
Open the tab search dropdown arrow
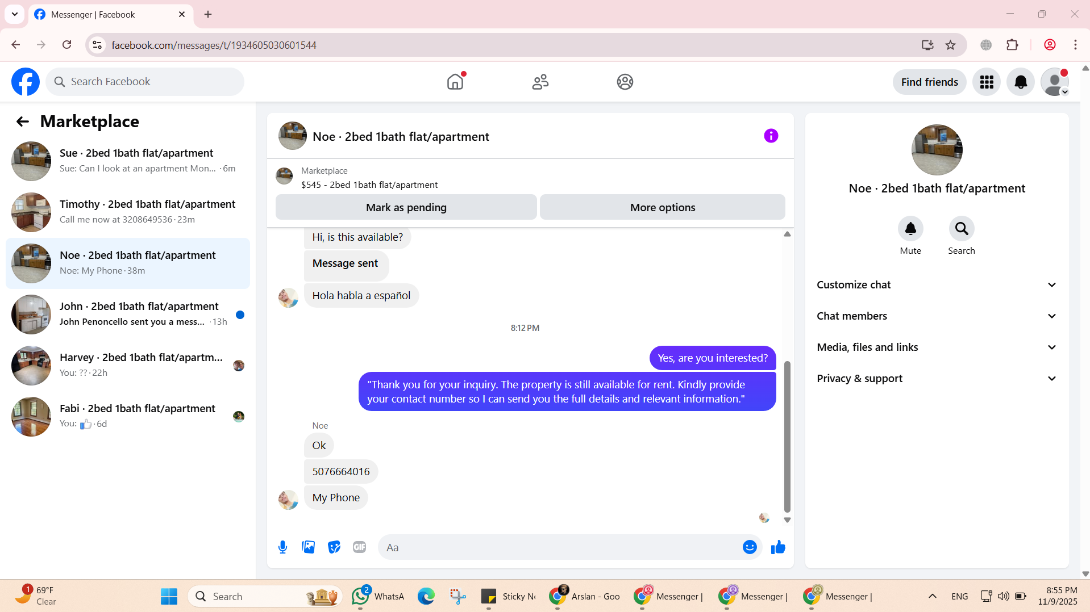point(14,14)
